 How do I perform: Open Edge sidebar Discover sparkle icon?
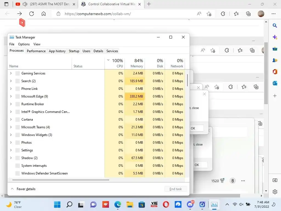(x=275, y=37)
